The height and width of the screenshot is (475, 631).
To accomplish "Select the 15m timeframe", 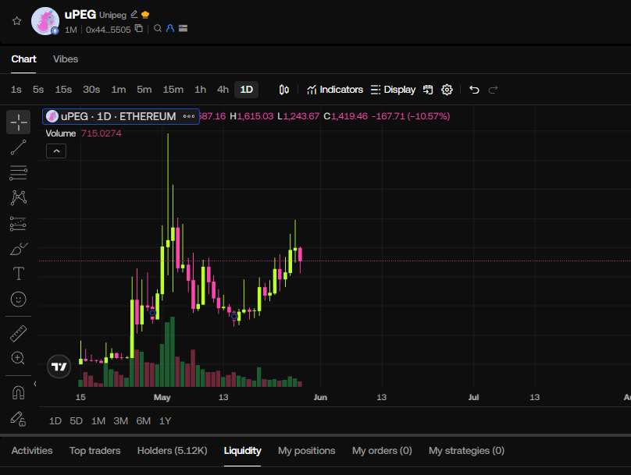I will point(173,90).
